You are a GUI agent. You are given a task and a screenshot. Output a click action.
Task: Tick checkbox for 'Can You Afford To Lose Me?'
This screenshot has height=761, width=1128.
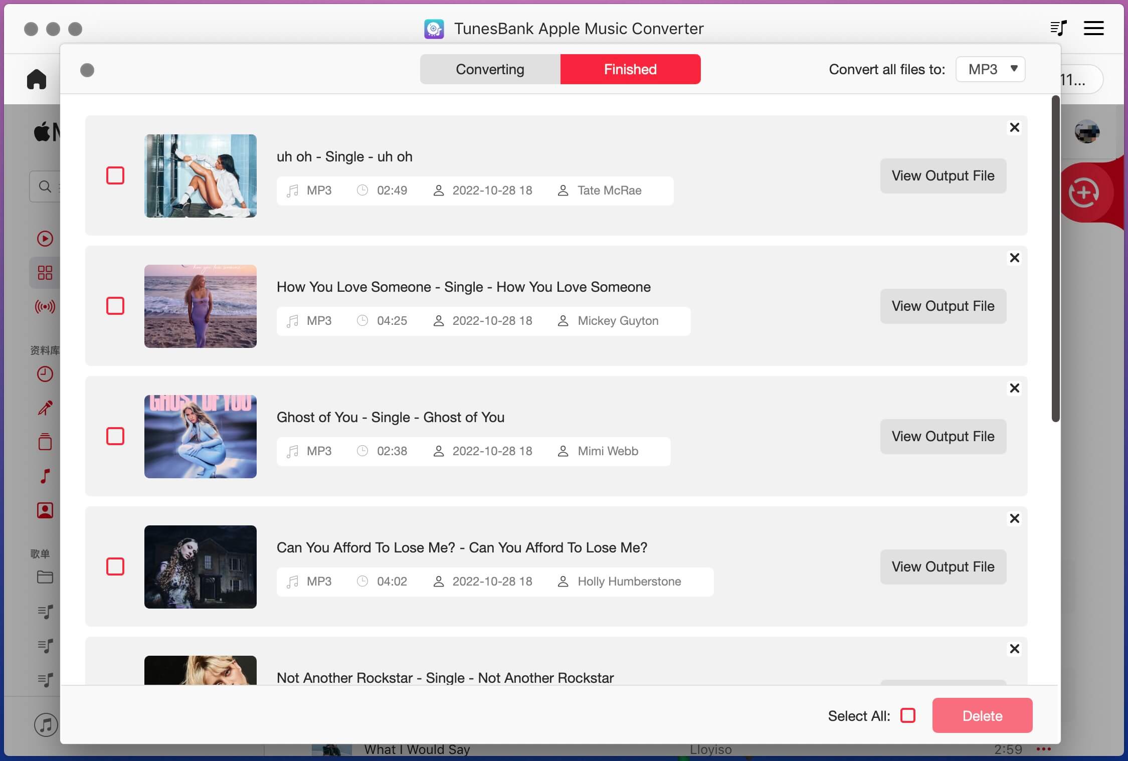pos(115,566)
